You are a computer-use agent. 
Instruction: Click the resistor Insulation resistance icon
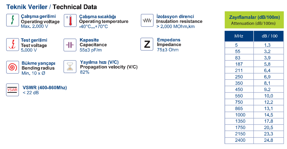pyautogui.click(x=147, y=20)
